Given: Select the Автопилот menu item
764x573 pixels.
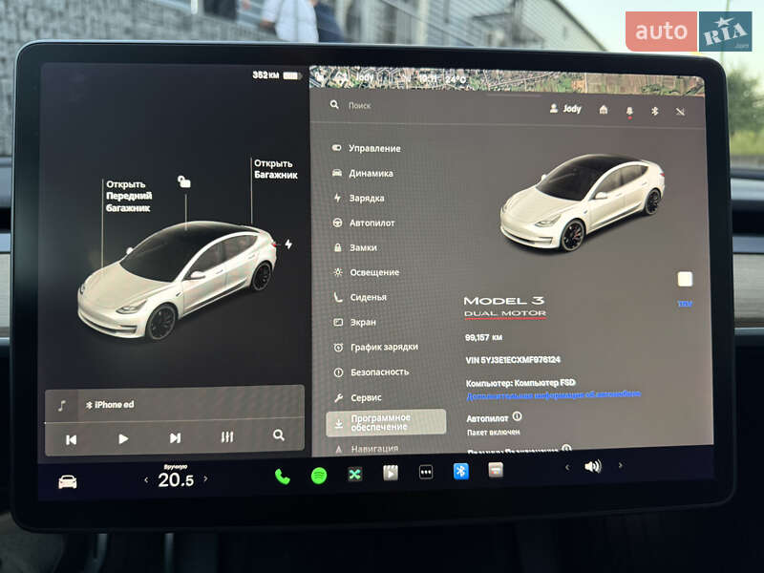Looking at the screenshot, I should point(371,223).
